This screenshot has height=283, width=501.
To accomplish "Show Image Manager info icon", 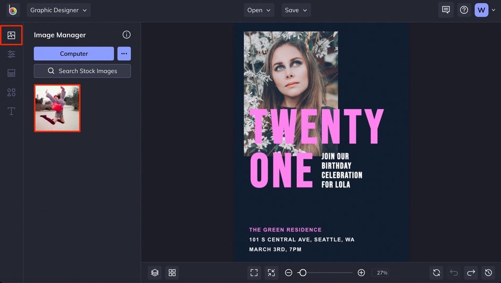I will click(126, 35).
